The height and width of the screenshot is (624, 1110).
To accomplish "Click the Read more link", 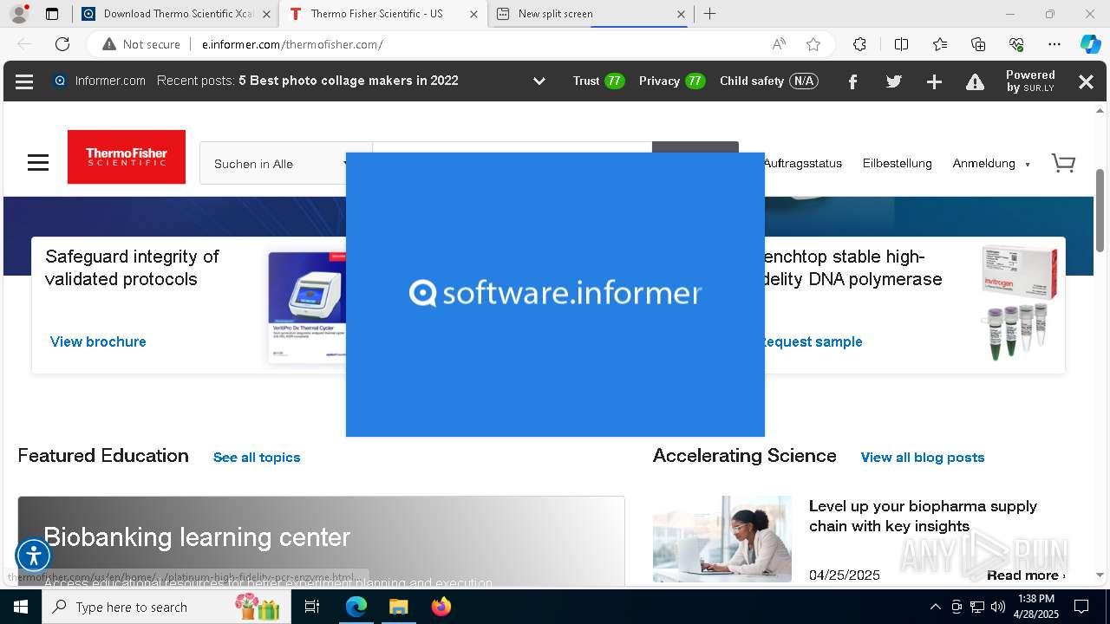I will coord(1026,575).
